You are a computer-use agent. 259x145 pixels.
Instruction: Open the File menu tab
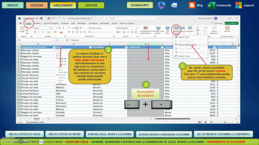coord(21,23)
